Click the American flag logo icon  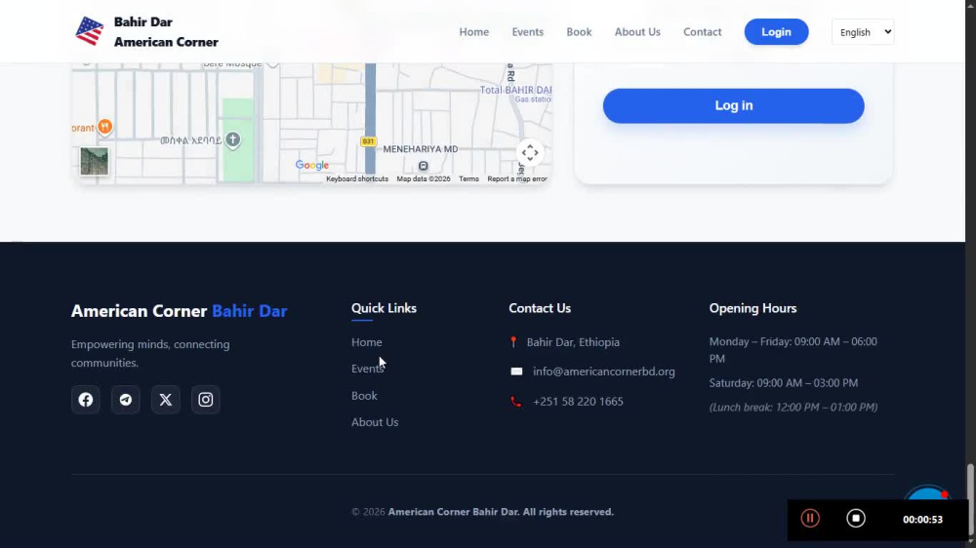90,32
